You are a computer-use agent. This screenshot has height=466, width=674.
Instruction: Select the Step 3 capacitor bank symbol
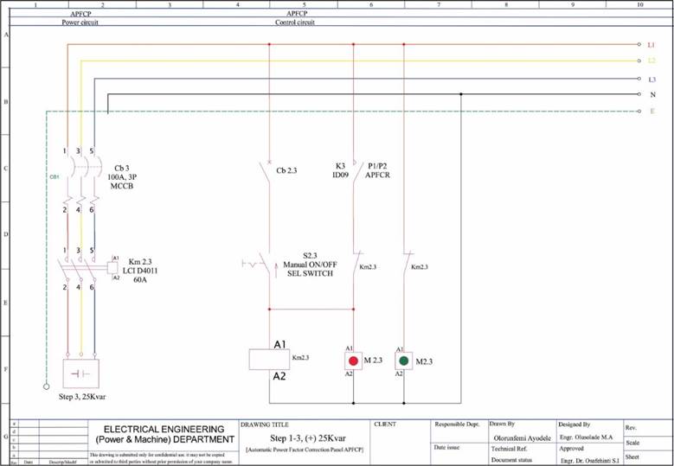[82, 373]
